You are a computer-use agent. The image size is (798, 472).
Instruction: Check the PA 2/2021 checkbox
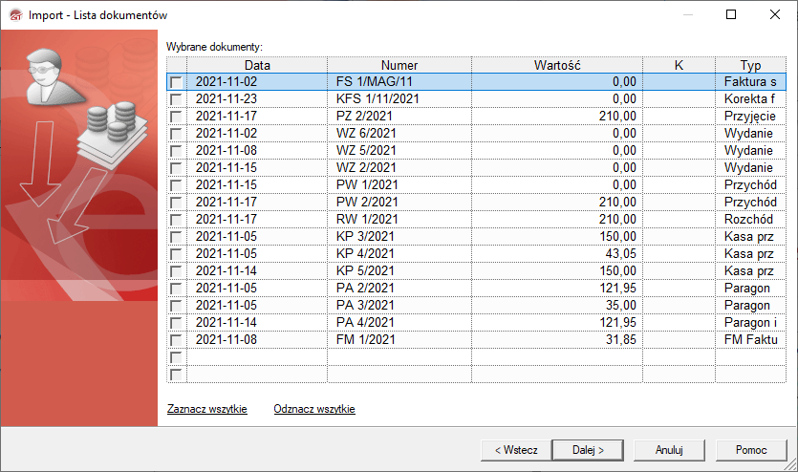tap(176, 289)
